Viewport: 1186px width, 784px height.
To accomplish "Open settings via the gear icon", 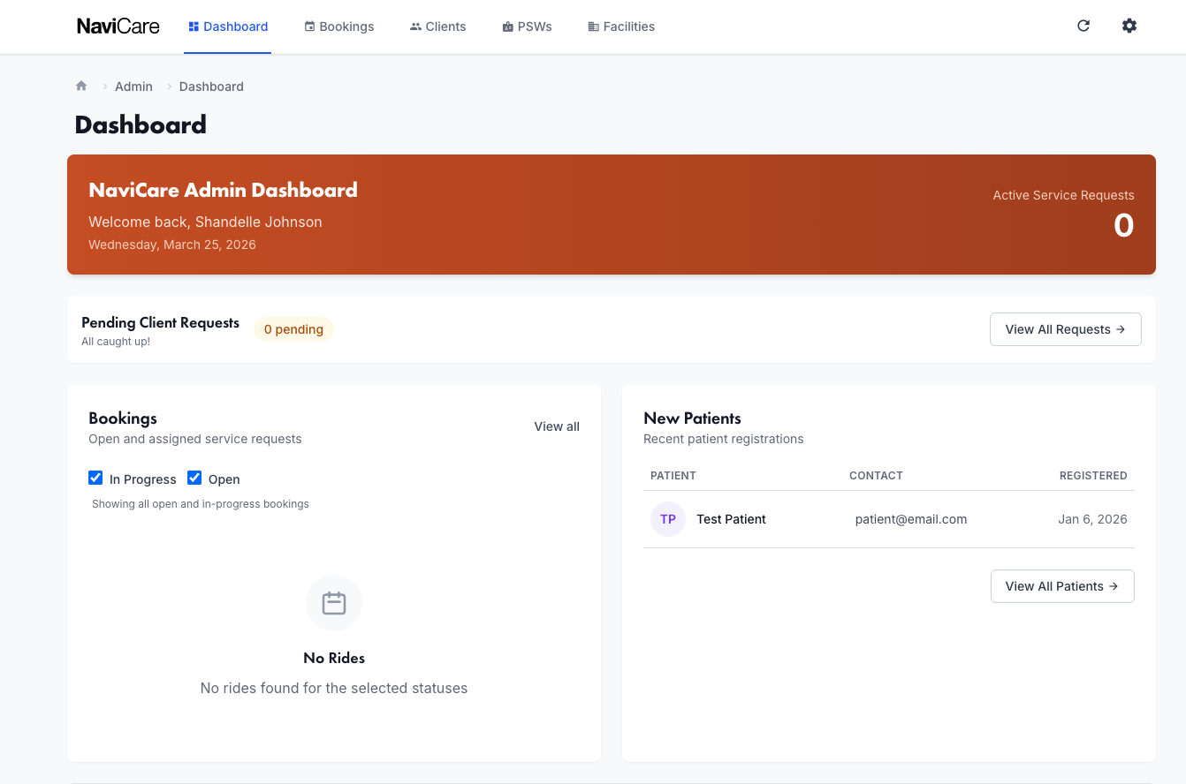I will [1129, 26].
